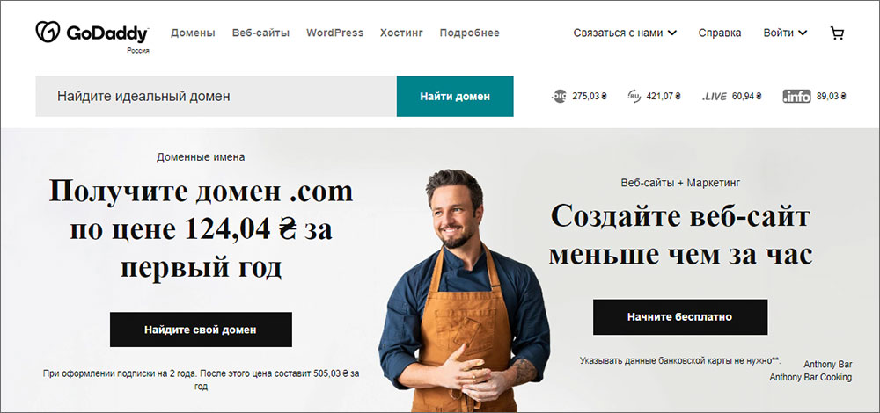This screenshot has height=413, width=880.
Task: Focus the Найдите идеальный домен search field
Action: 216,97
